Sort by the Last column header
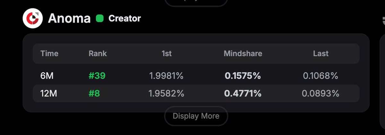Image resolution: width=385 pixels, height=135 pixels. tap(321, 54)
